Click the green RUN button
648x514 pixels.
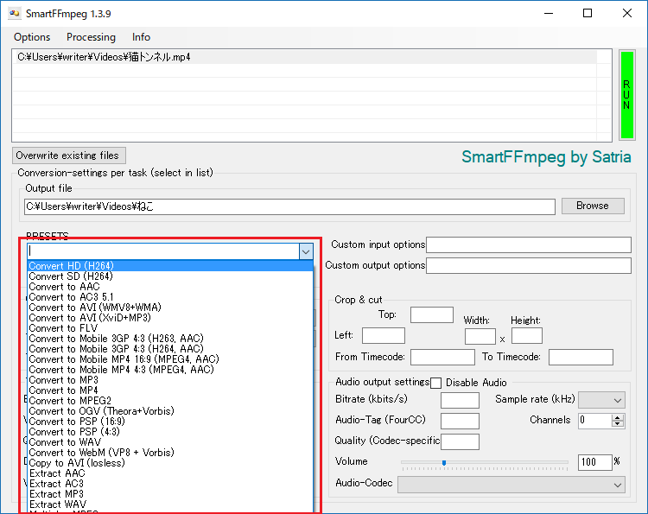click(x=626, y=95)
